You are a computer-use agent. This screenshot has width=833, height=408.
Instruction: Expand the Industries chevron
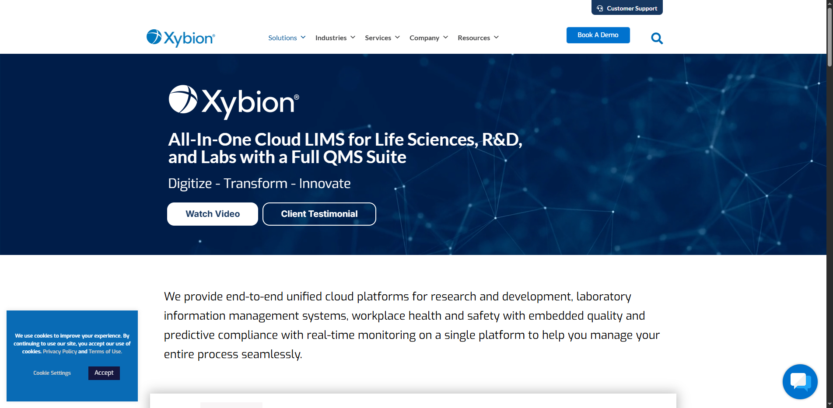click(x=353, y=38)
